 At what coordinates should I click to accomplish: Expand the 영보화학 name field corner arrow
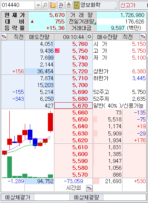pyautogui.click(x=116, y=8)
